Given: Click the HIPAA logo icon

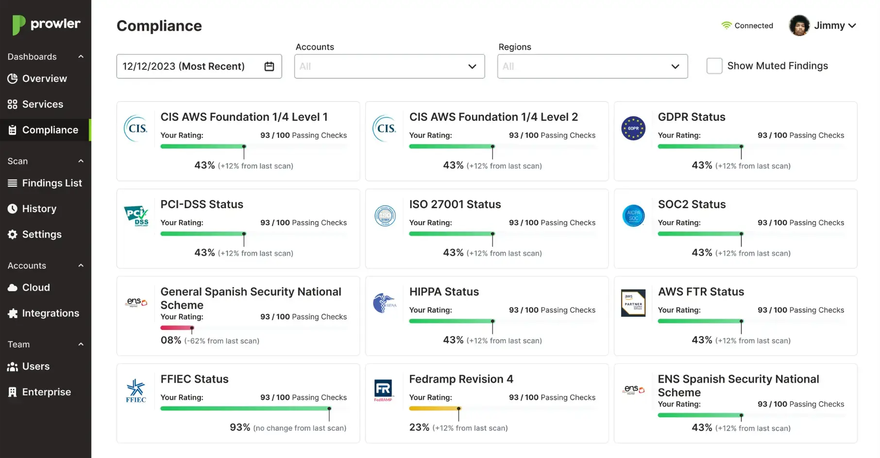Looking at the screenshot, I should point(385,303).
